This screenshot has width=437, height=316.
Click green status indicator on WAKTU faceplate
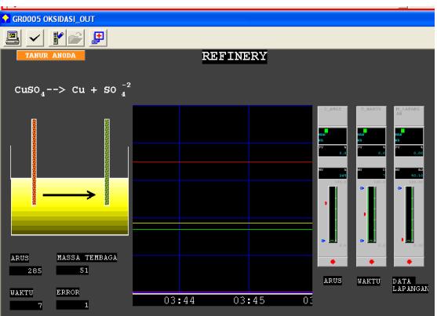(365, 131)
